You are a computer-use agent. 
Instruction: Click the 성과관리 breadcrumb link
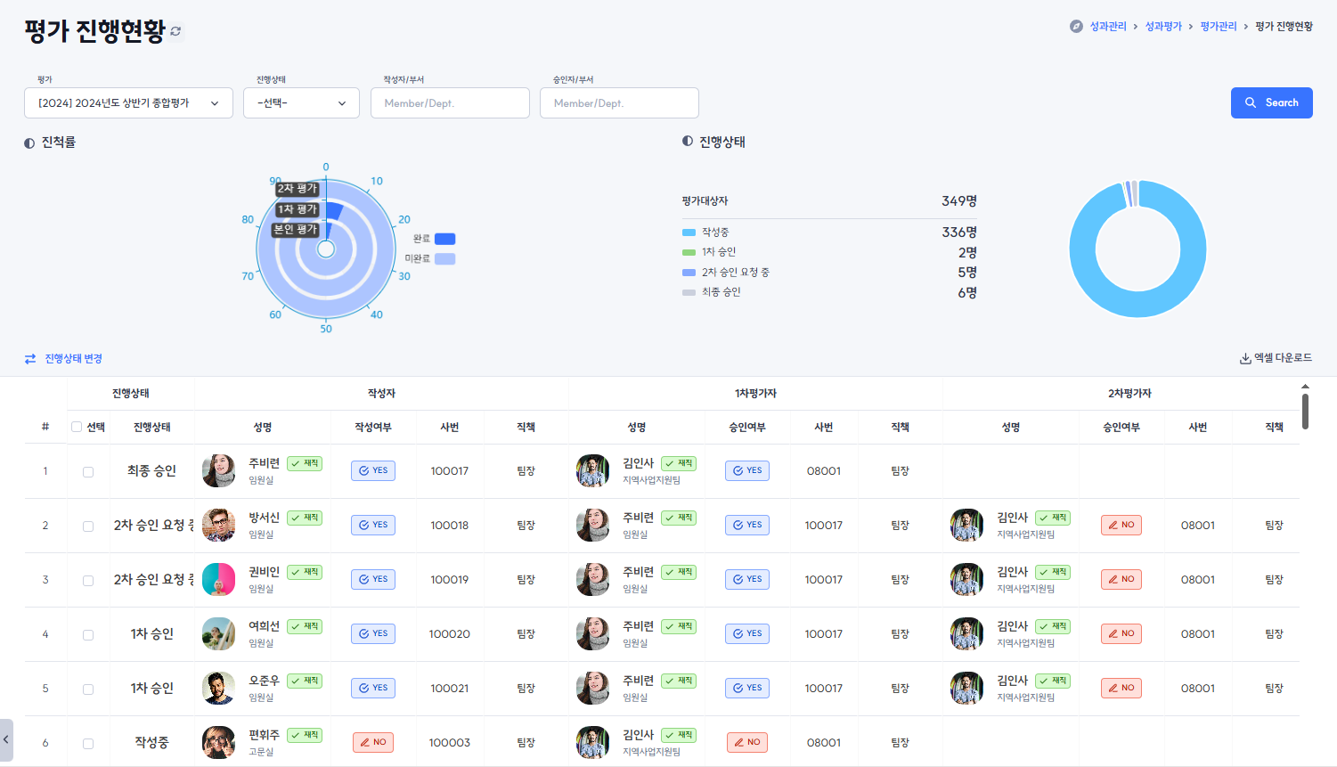click(1107, 27)
